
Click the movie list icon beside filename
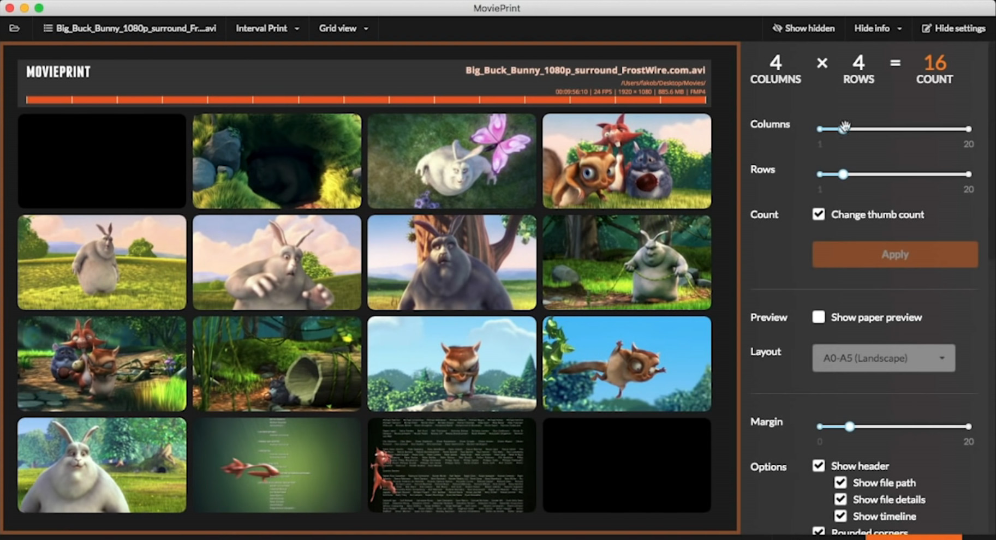tap(48, 28)
